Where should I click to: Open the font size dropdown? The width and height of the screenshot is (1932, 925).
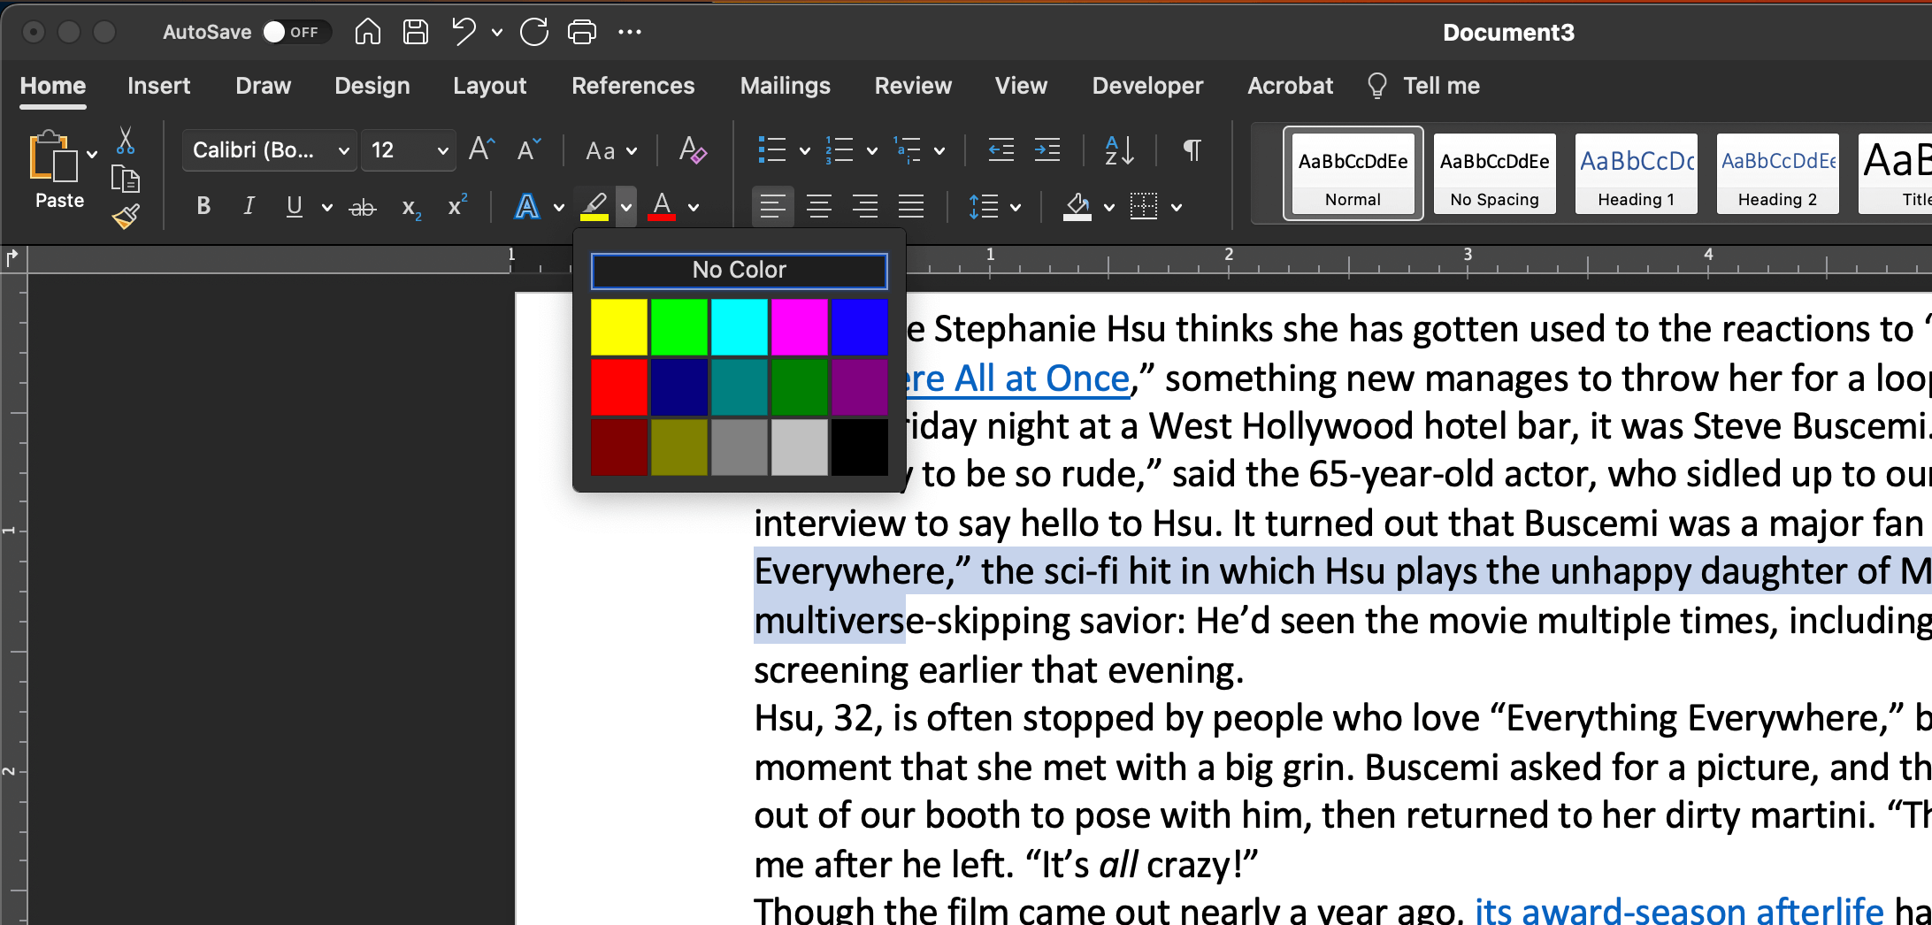click(x=442, y=151)
